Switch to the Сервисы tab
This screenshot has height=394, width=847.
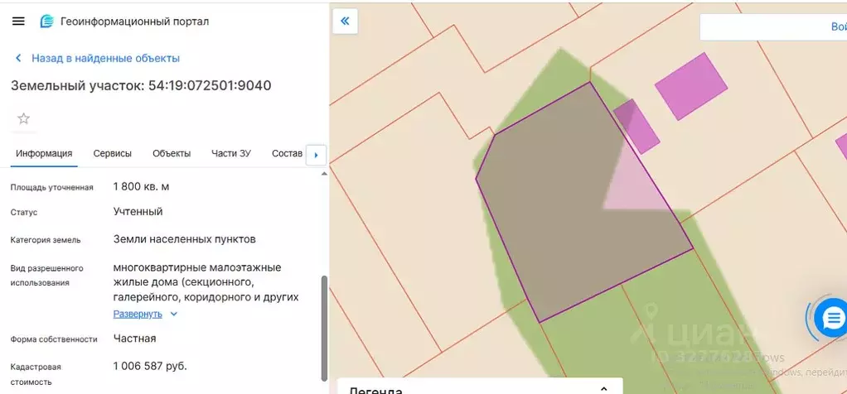click(x=112, y=153)
